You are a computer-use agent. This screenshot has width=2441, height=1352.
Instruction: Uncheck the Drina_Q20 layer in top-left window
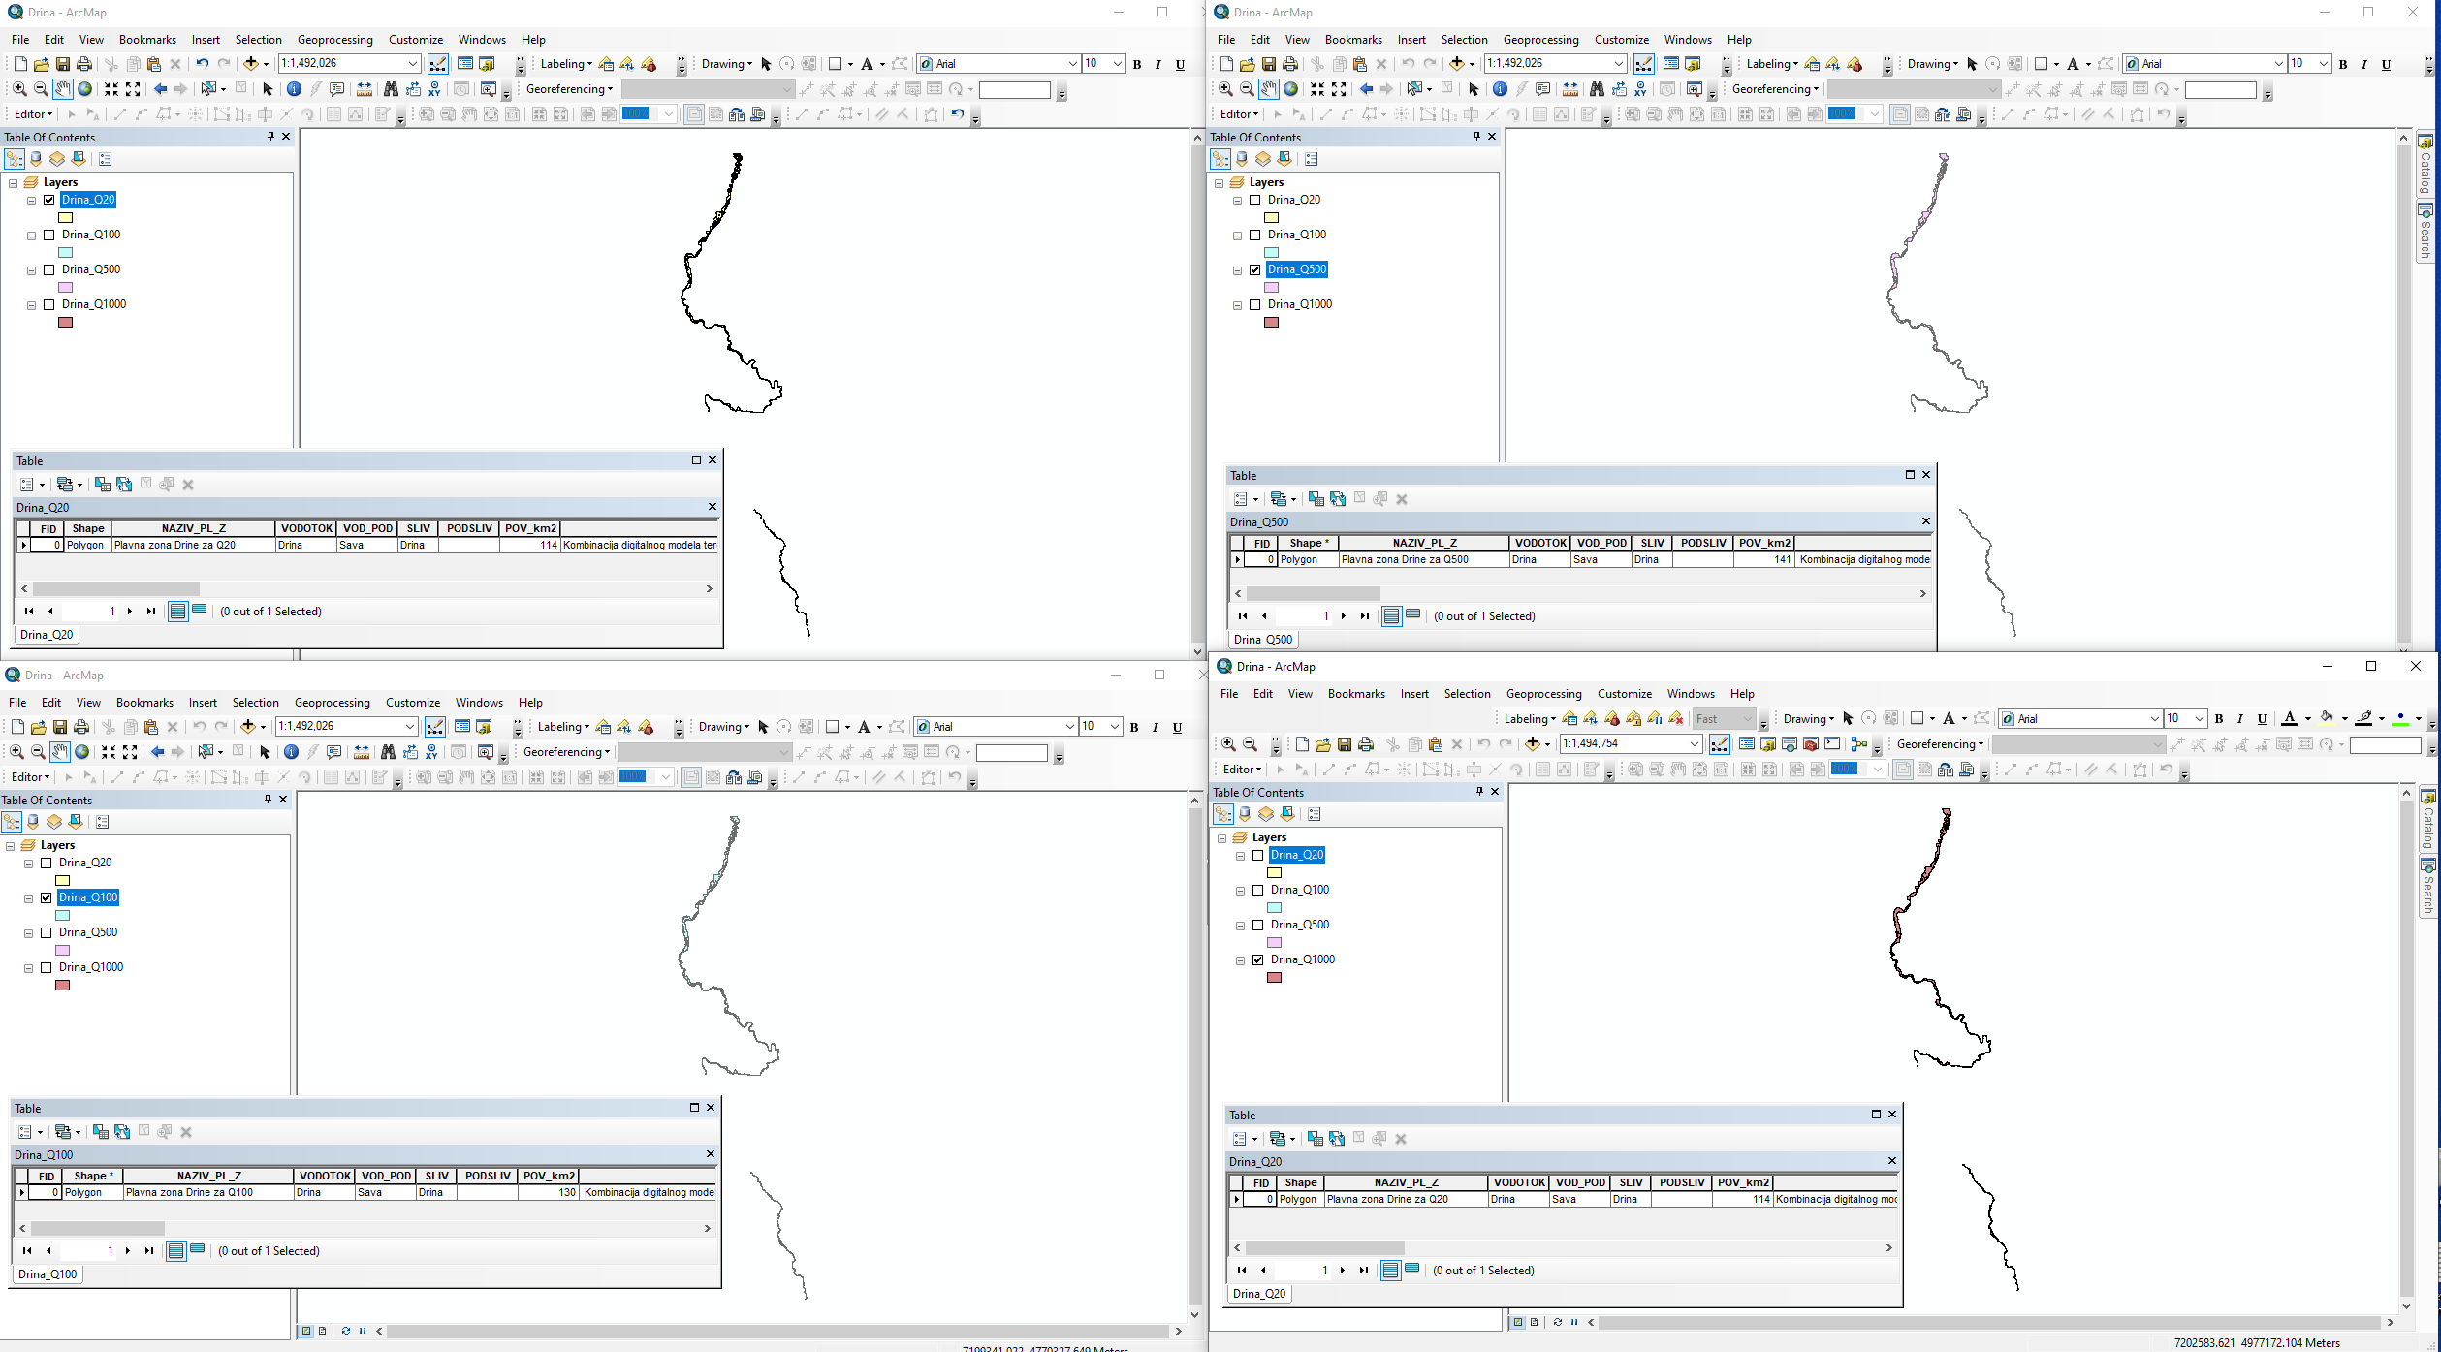pyautogui.click(x=49, y=200)
